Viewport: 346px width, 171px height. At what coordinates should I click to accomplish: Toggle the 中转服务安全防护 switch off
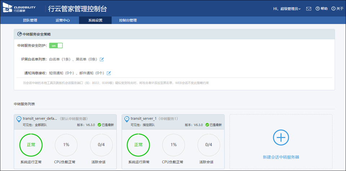[56, 46]
